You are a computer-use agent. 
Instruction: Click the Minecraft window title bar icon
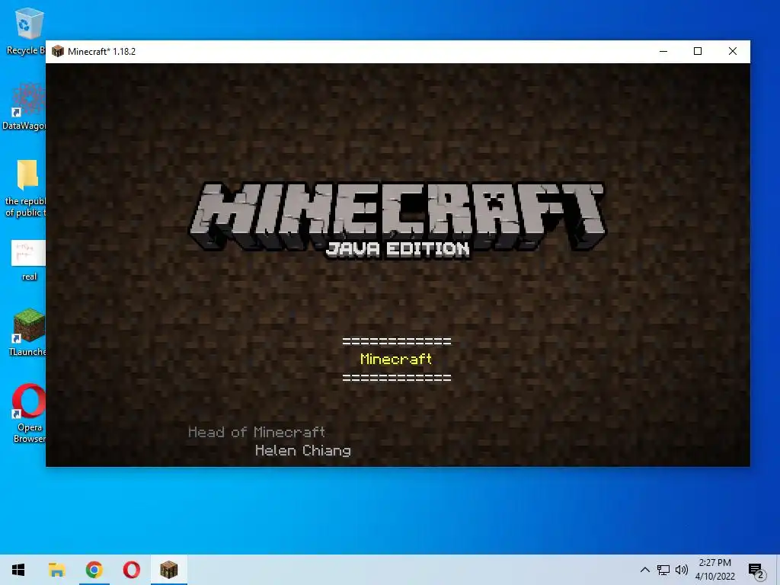58,51
